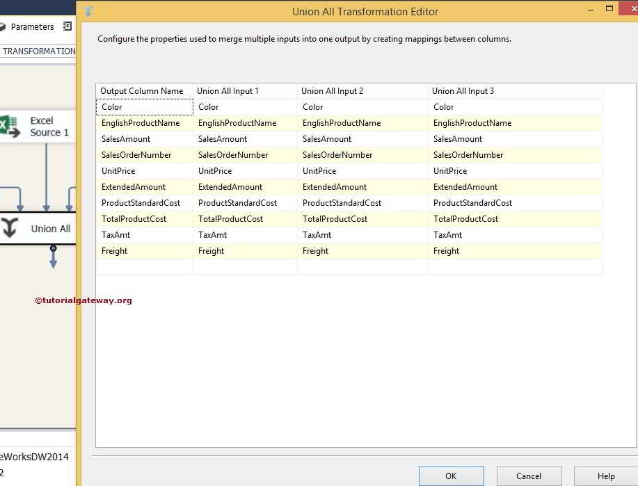Dismiss the editor via Cancel

click(x=529, y=476)
